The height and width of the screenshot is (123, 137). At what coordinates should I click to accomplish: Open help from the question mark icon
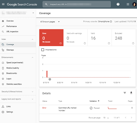(118, 4)
